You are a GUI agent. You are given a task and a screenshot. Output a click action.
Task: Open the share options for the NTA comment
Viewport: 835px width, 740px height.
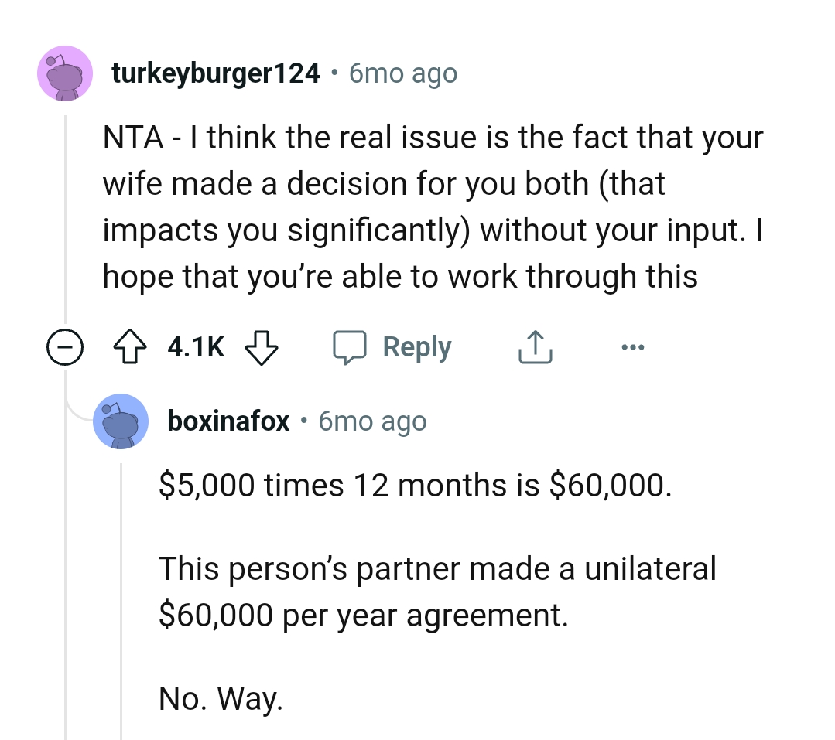pyautogui.click(x=534, y=346)
